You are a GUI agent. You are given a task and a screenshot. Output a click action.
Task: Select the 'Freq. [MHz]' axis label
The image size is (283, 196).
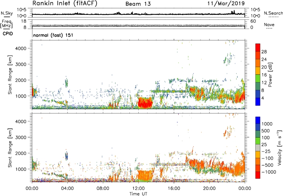pyautogui.click(x=7, y=24)
